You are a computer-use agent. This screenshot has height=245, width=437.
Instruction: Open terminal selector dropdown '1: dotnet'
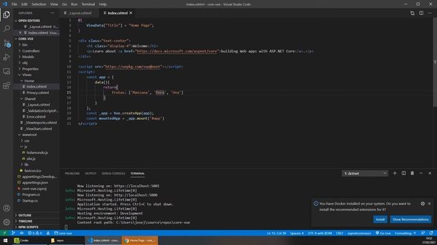pyautogui.click(x=365, y=174)
